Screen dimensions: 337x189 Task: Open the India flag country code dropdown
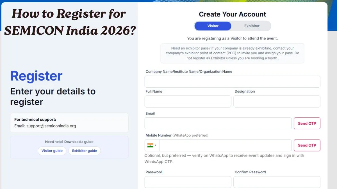pyautogui.click(x=152, y=145)
